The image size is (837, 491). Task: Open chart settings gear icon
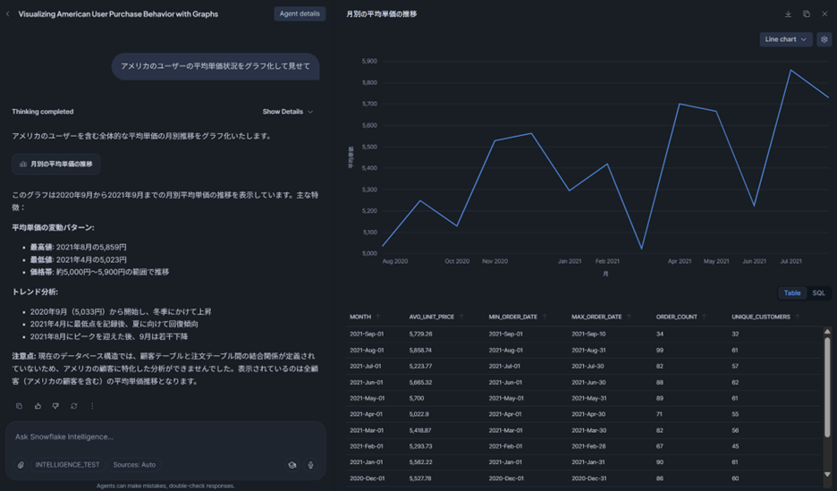click(824, 39)
